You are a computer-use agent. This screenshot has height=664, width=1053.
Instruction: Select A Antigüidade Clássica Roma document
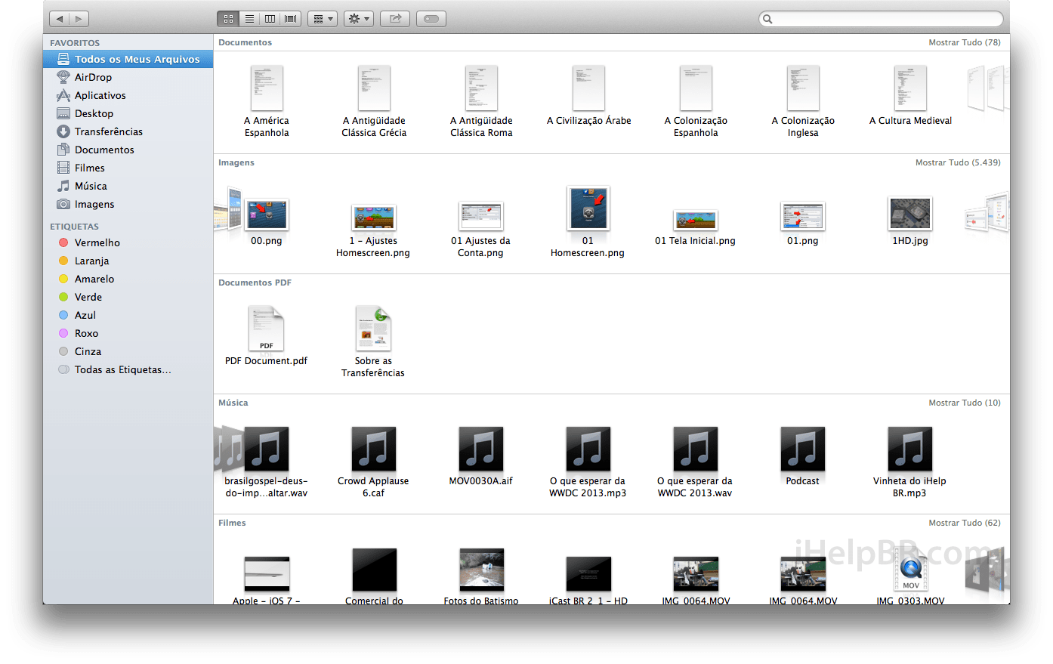(481, 100)
